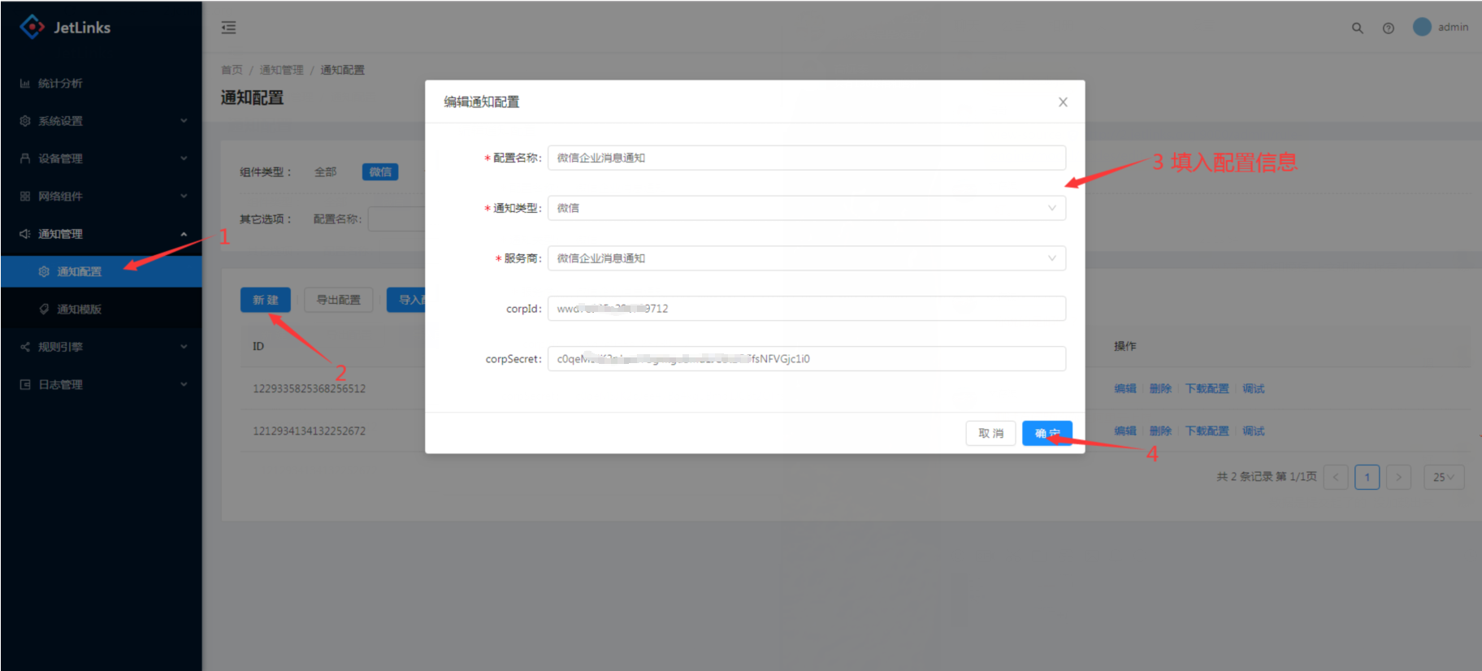Select page 1 in pagination

[1367, 477]
